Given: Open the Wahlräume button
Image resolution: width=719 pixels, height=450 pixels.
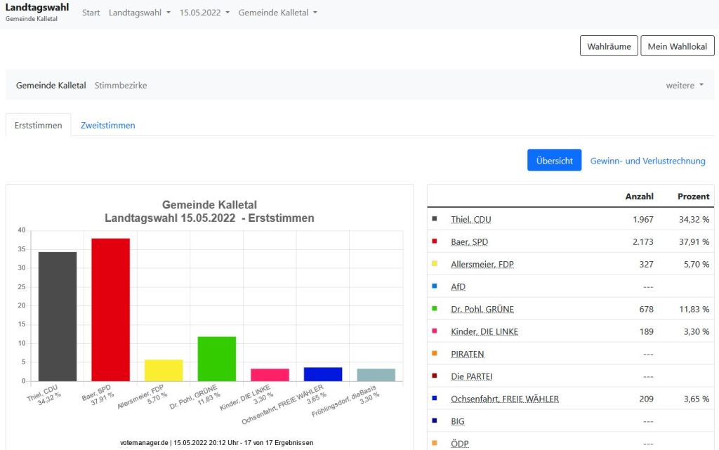Looking at the screenshot, I should pyautogui.click(x=609, y=46).
